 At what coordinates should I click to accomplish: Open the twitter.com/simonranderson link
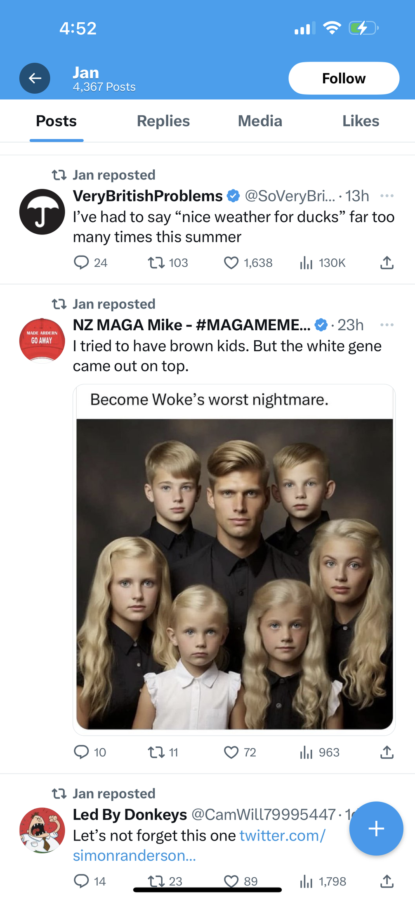pos(198,845)
